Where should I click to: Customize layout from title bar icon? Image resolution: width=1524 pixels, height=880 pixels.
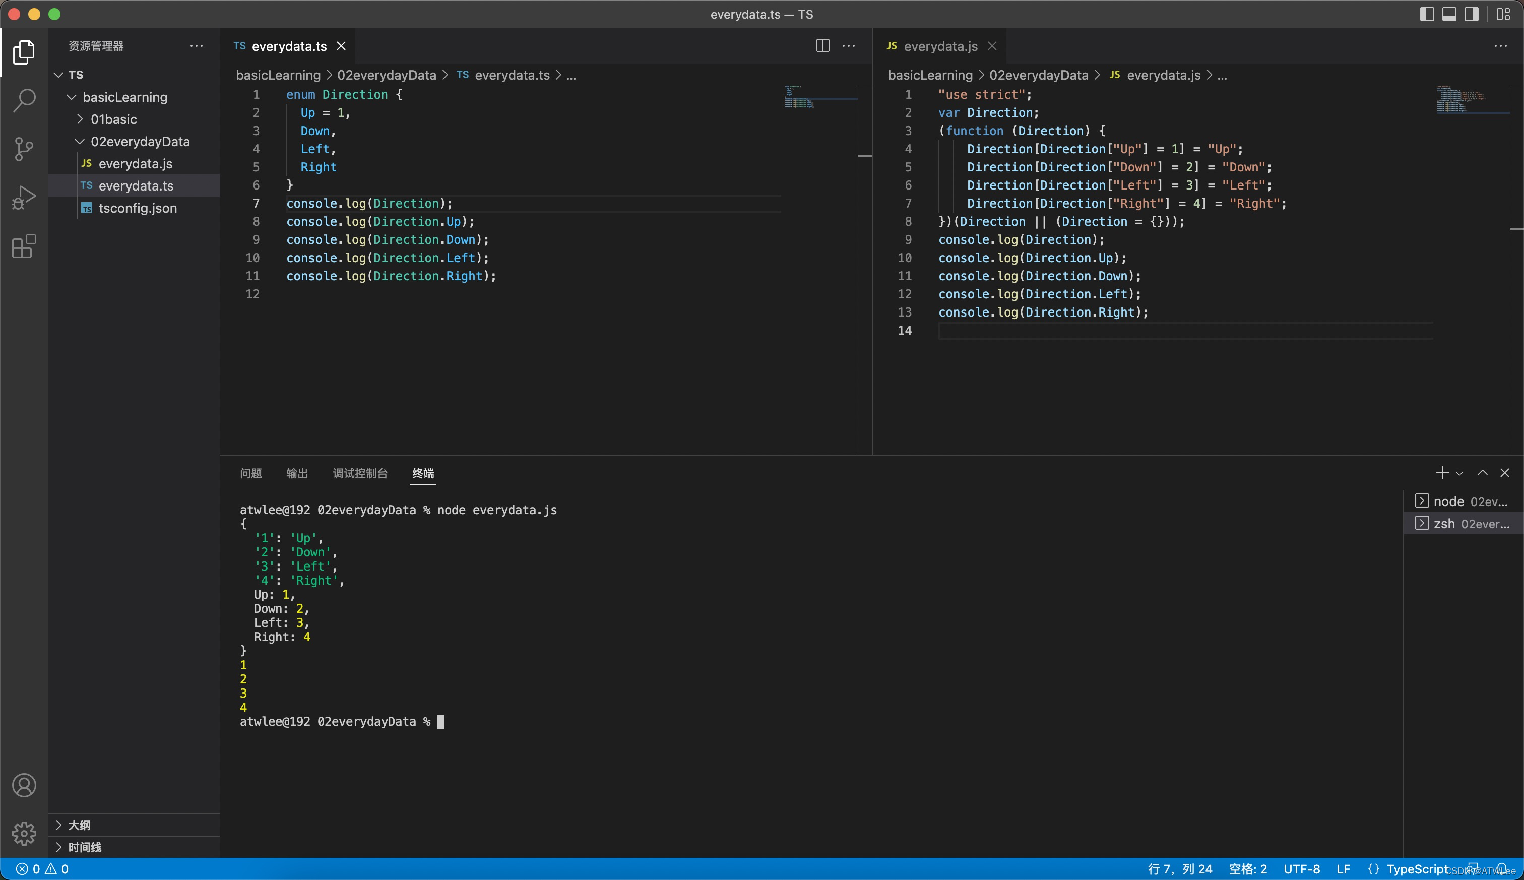1503,14
